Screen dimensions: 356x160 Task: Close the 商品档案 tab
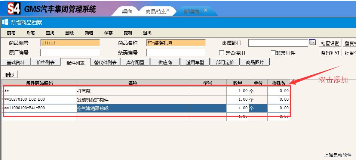(168, 10)
